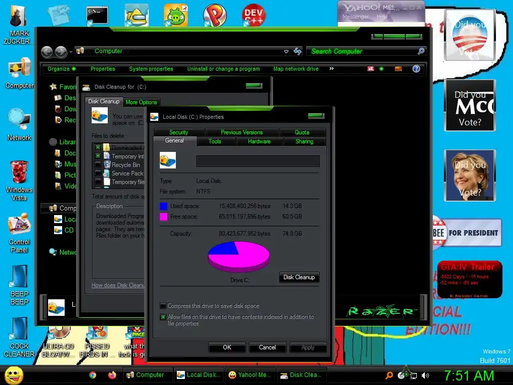Open the sticky notes desktop icon
The height and width of the screenshot is (385, 513).
pyautogui.click(x=59, y=15)
